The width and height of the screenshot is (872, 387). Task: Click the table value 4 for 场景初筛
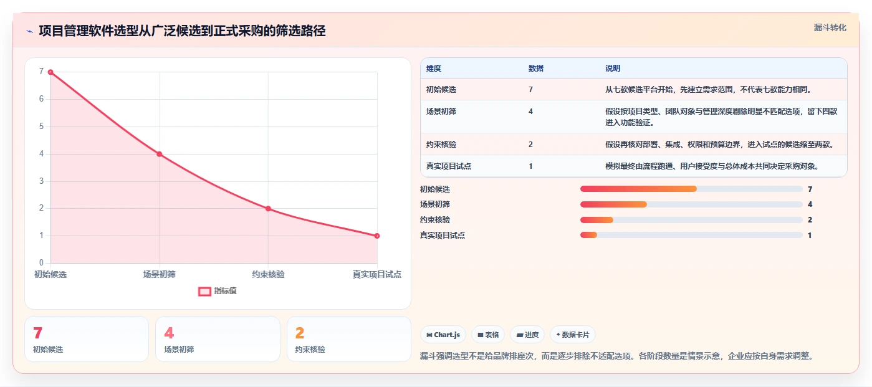point(530,112)
